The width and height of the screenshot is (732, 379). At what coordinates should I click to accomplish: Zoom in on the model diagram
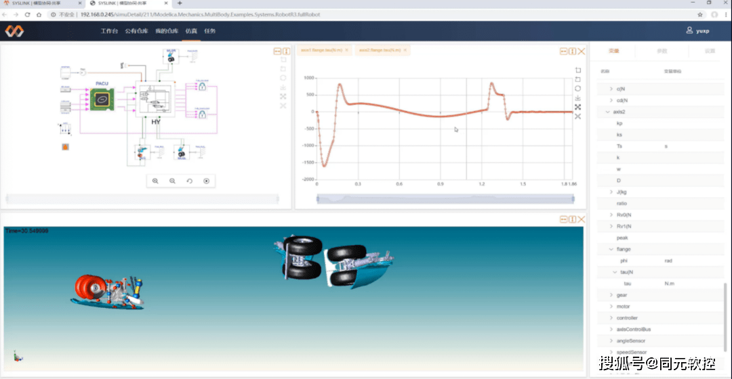[x=155, y=181]
